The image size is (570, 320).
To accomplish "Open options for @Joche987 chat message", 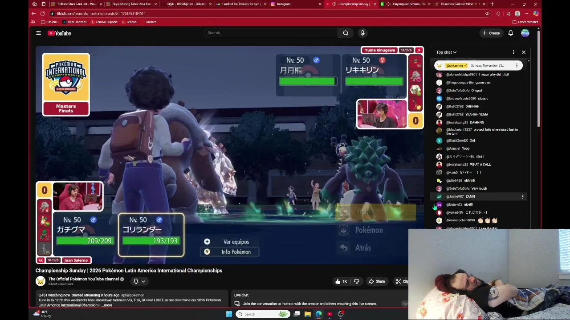I will [523, 196].
